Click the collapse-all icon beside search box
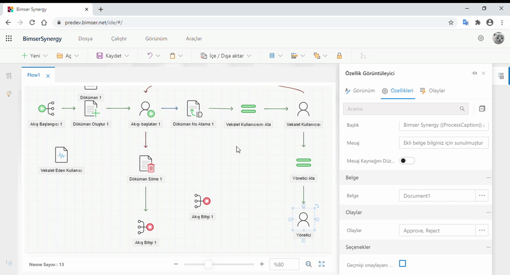This screenshot has width=510, height=275. coord(482,109)
